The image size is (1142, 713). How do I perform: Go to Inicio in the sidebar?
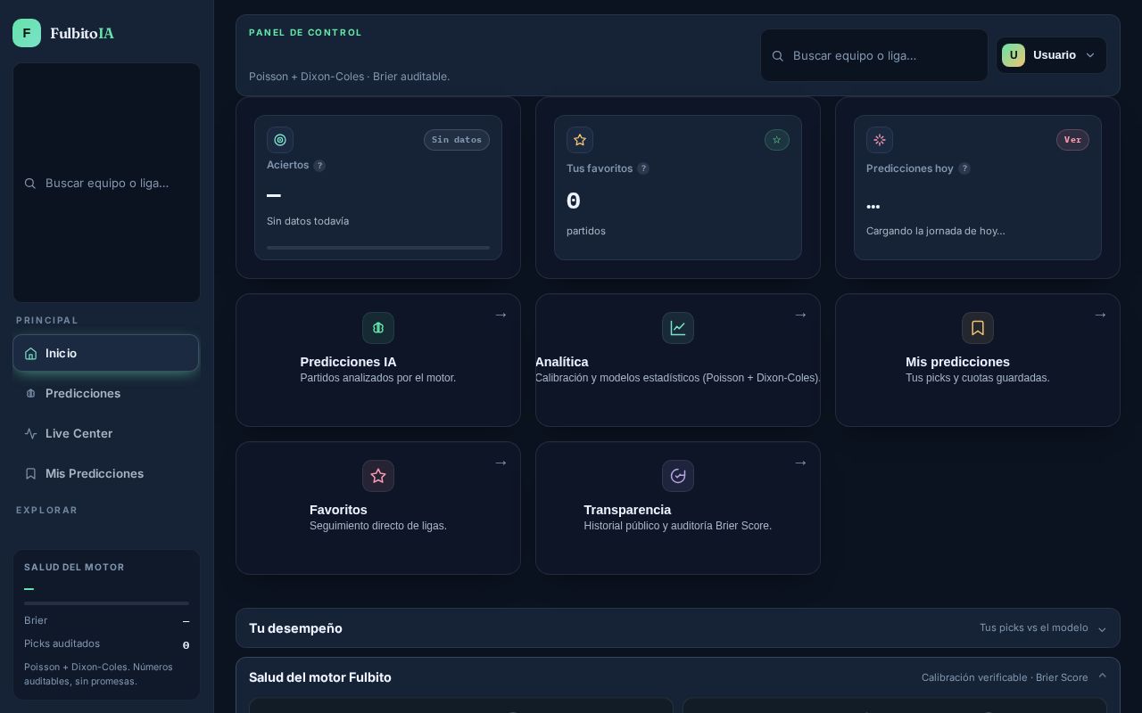pyautogui.click(x=105, y=353)
